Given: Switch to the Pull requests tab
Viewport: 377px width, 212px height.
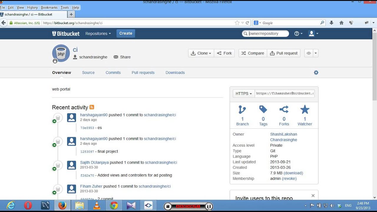Looking at the screenshot, I should coord(143,72).
